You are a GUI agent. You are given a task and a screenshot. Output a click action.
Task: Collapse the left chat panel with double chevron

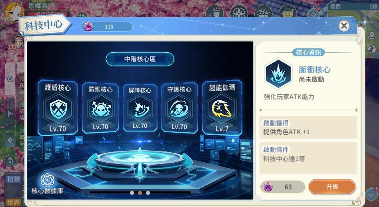coord(10,140)
